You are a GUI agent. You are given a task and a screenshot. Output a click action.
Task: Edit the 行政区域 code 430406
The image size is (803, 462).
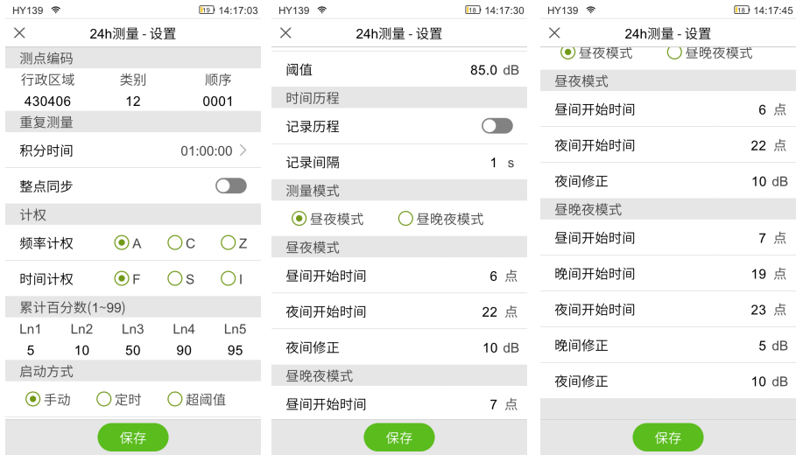(47, 101)
